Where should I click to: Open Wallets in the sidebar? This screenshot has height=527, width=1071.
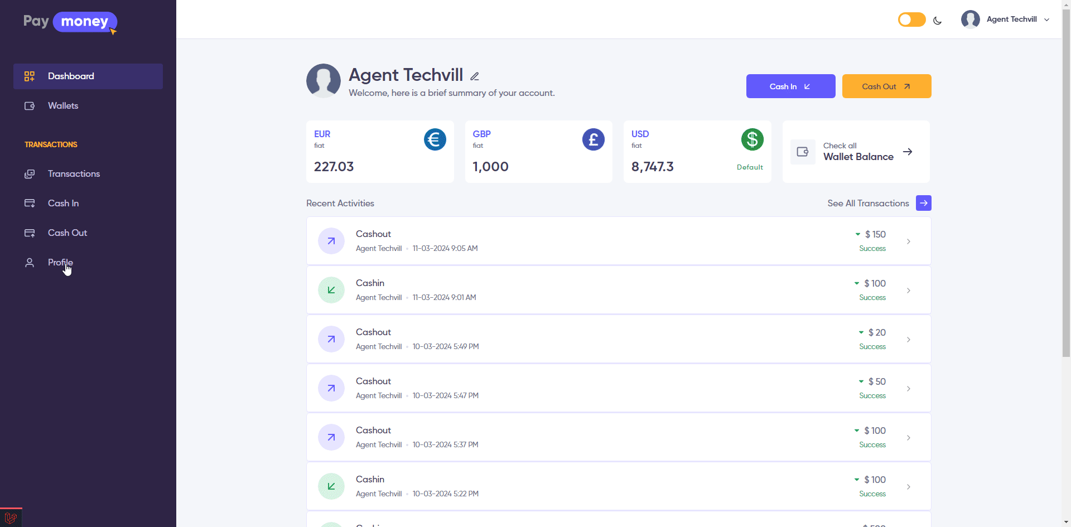(63, 106)
